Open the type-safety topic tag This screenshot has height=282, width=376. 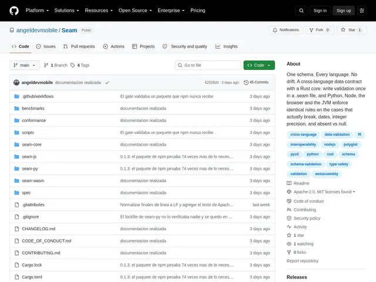coord(338,164)
